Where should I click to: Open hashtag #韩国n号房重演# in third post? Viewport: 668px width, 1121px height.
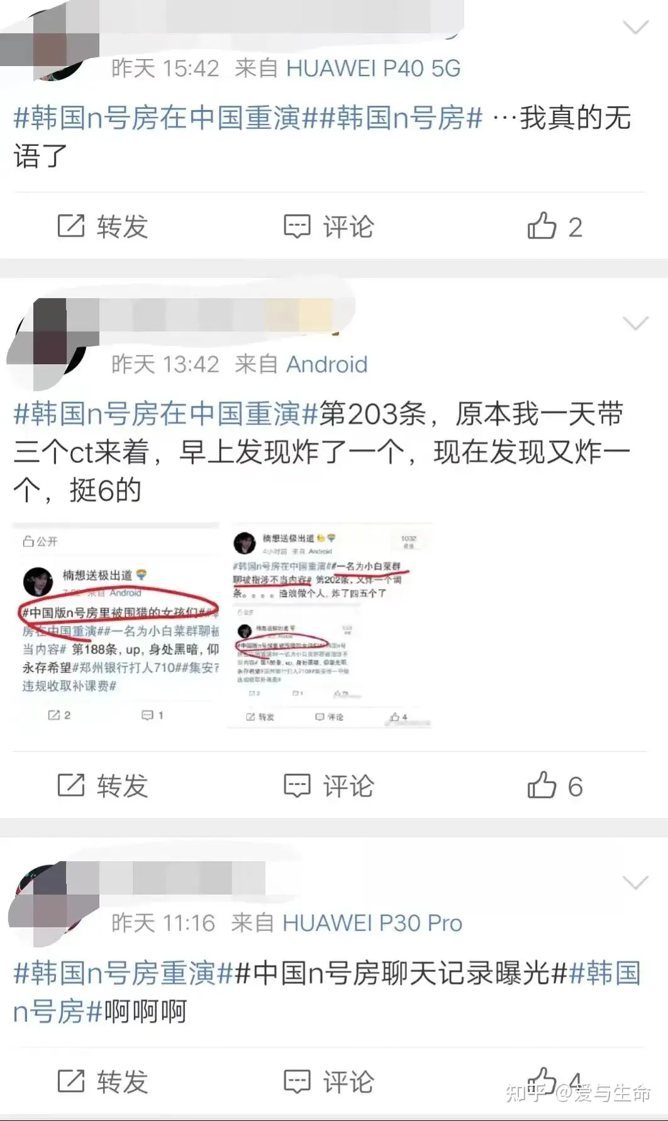[x=124, y=973]
